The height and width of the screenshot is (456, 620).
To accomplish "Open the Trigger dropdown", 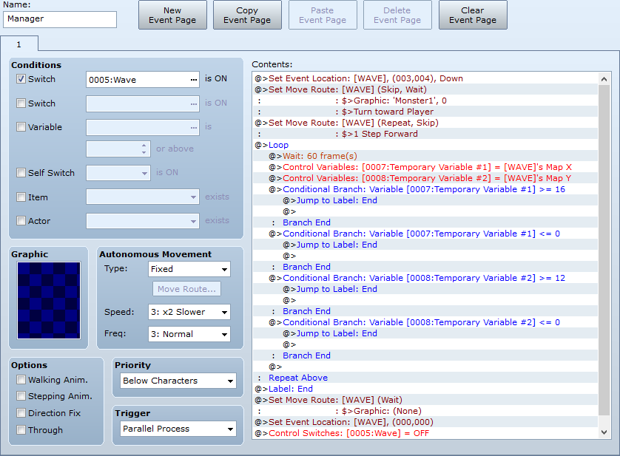I will pos(178,429).
